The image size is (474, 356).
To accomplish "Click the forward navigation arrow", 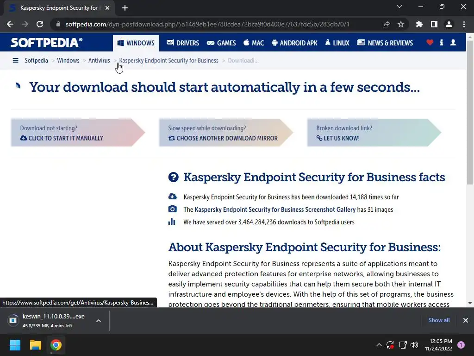I will 25,24.
